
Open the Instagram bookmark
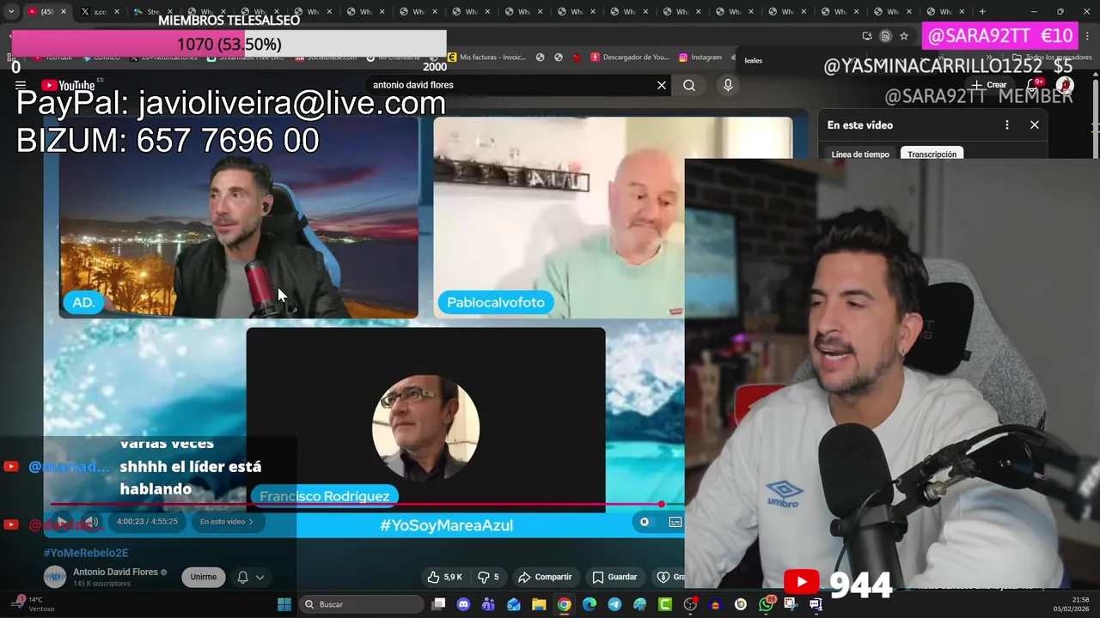coord(700,58)
